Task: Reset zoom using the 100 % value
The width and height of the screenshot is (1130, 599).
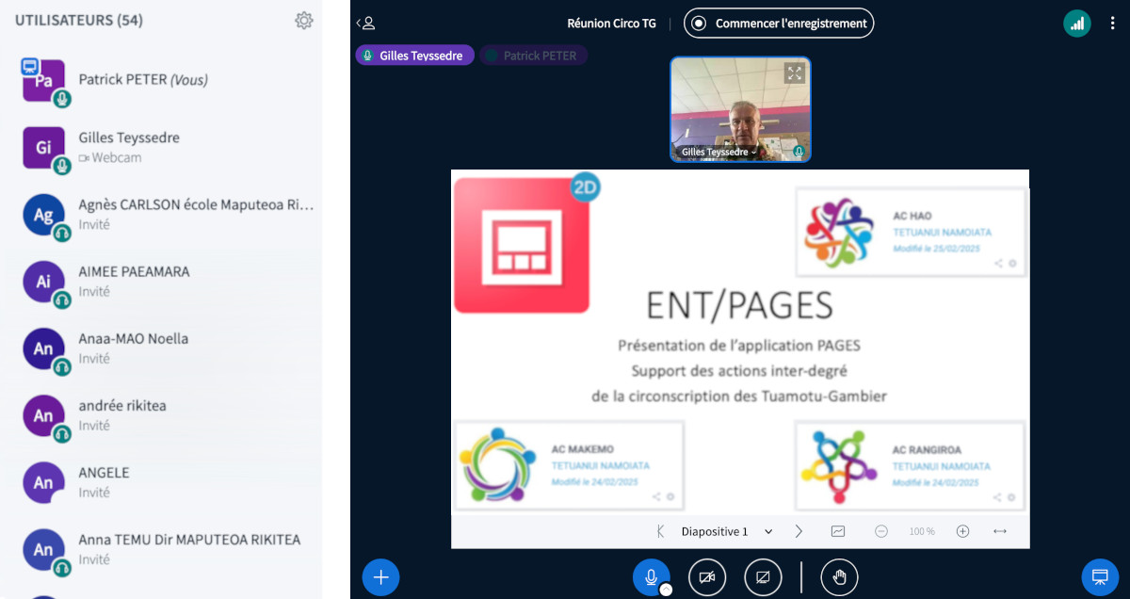Action: [x=922, y=532]
